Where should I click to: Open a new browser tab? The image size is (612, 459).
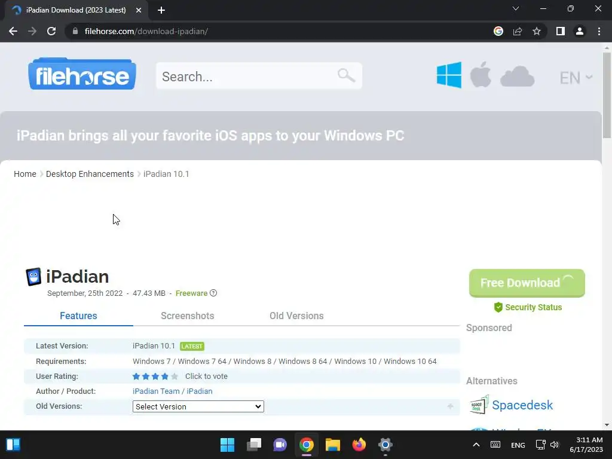(x=161, y=10)
